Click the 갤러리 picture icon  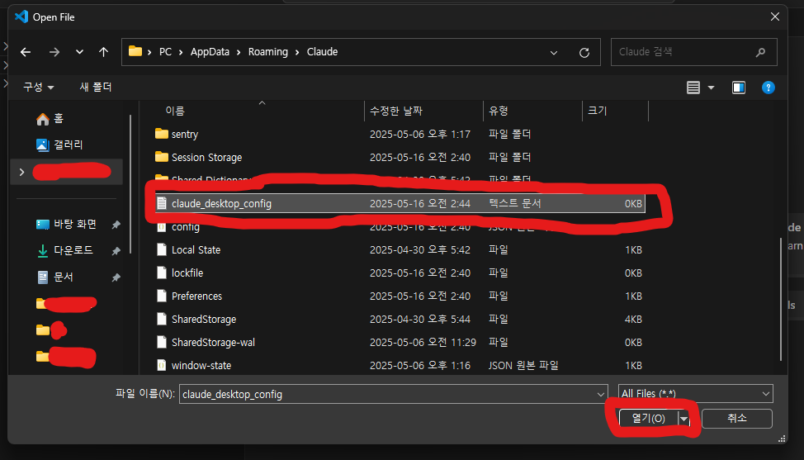[43, 145]
